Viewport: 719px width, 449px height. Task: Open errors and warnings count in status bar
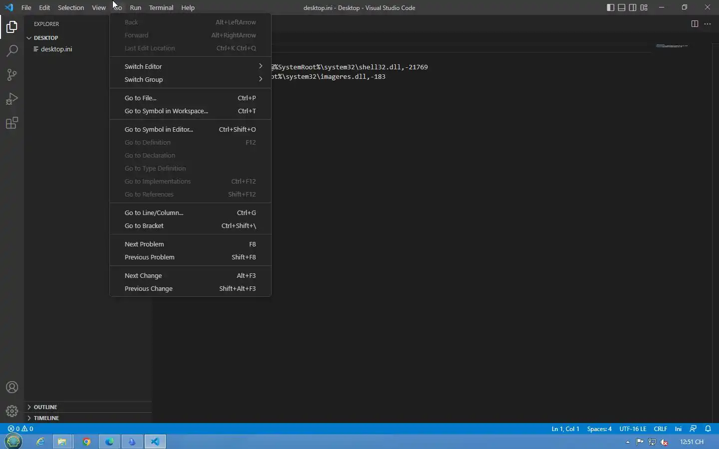pyautogui.click(x=20, y=429)
